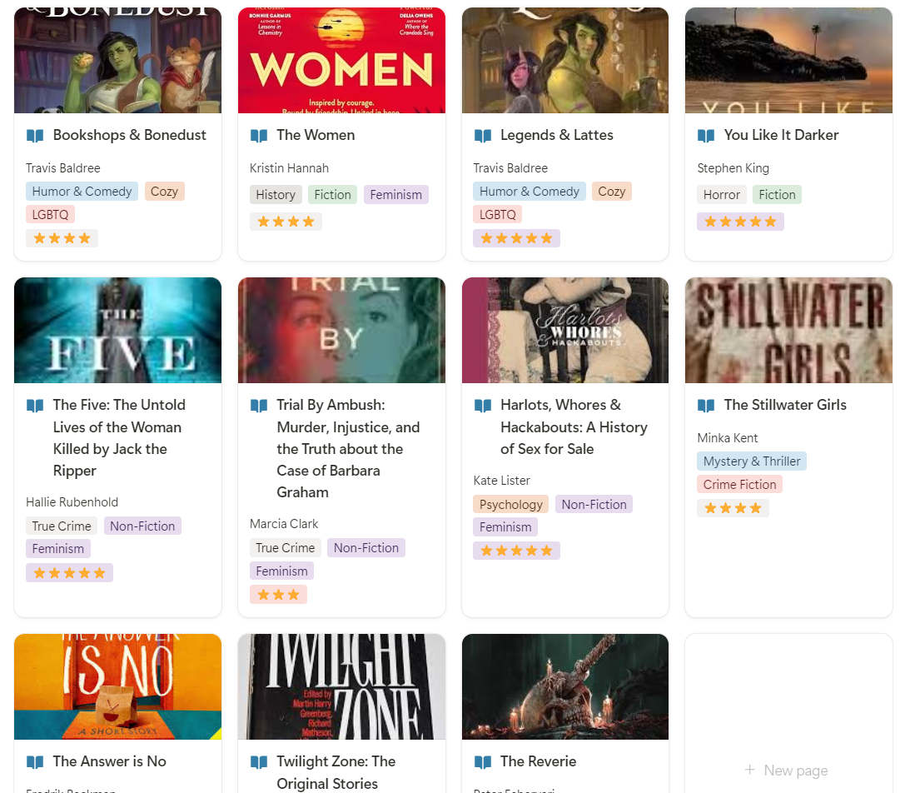
Task: Click the book icon beside The Five title
Action: (35, 406)
